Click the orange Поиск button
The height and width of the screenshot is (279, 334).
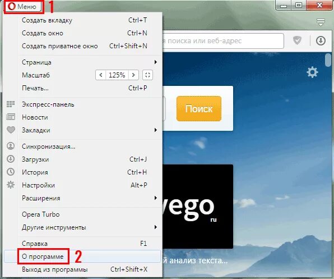tap(199, 109)
